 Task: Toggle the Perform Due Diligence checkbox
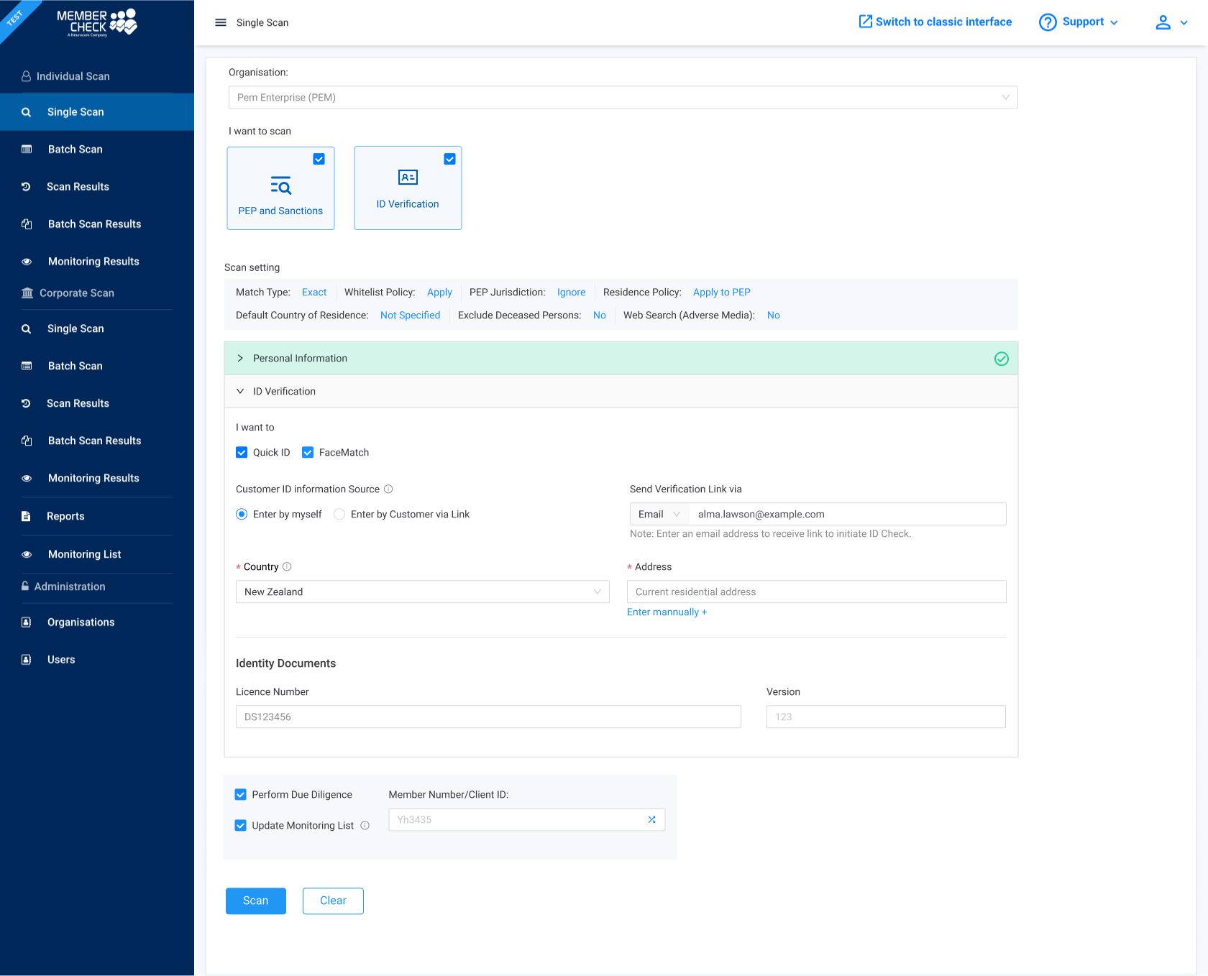coord(241,795)
